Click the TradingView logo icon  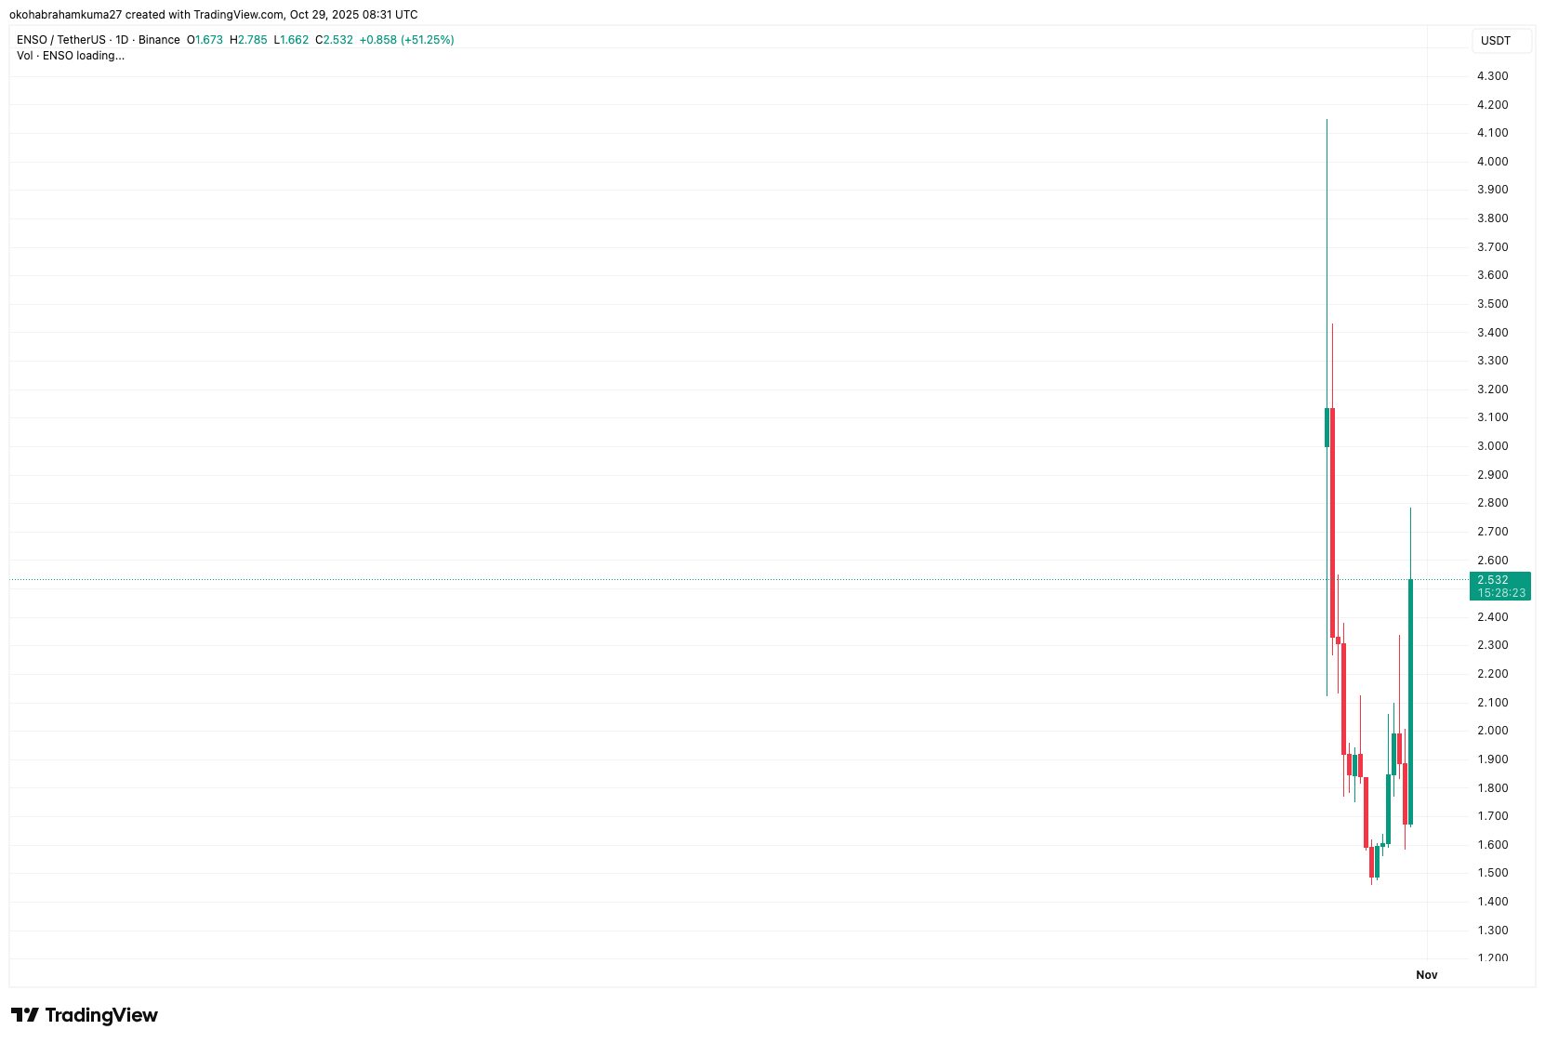click(x=24, y=1015)
